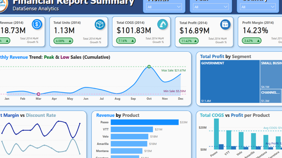Click the dollar coin icon on Revenue card
282x158 pixels.
point(37,24)
